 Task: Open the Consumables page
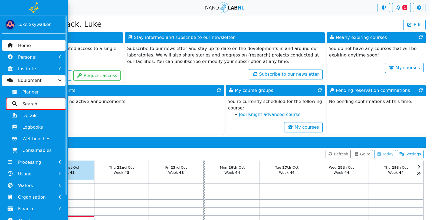pos(36,150)
